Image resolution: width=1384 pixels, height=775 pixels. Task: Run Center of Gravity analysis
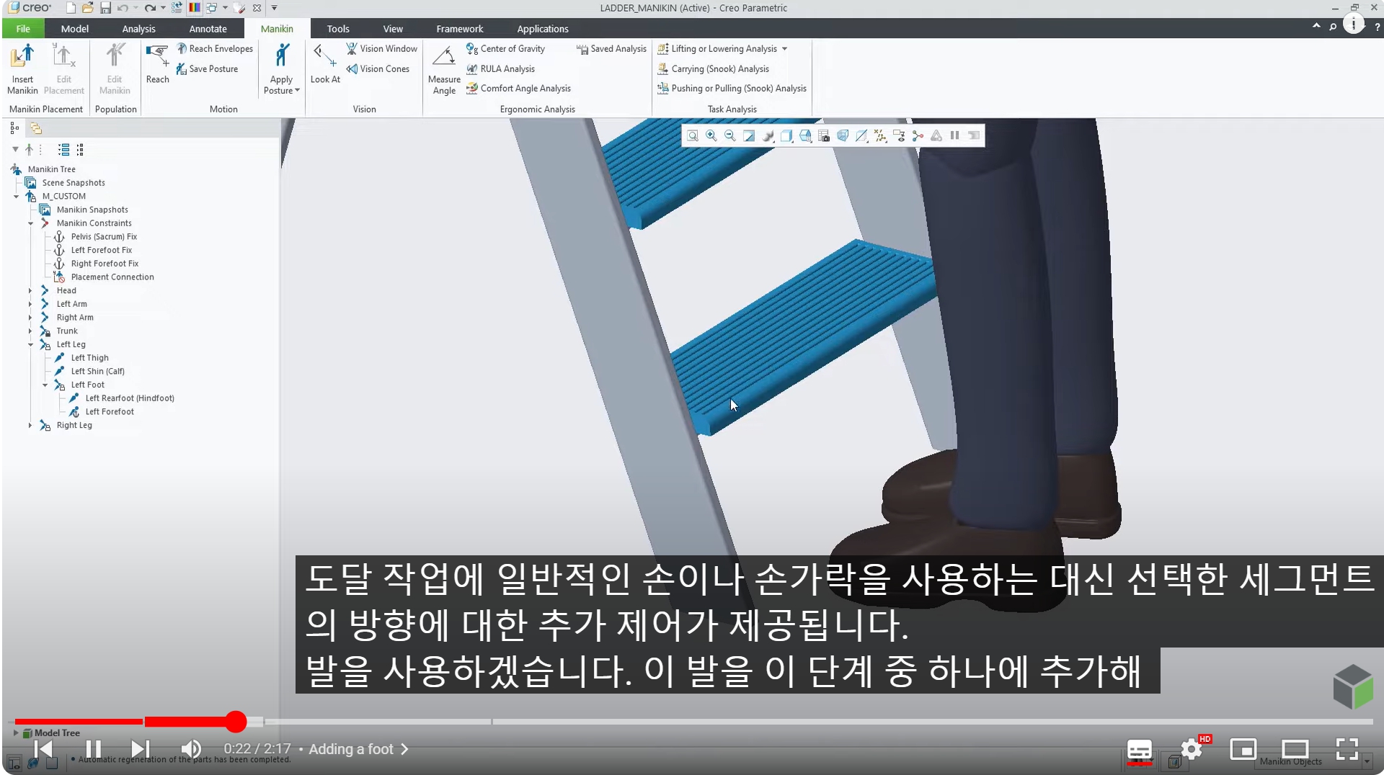click(505, 48)
